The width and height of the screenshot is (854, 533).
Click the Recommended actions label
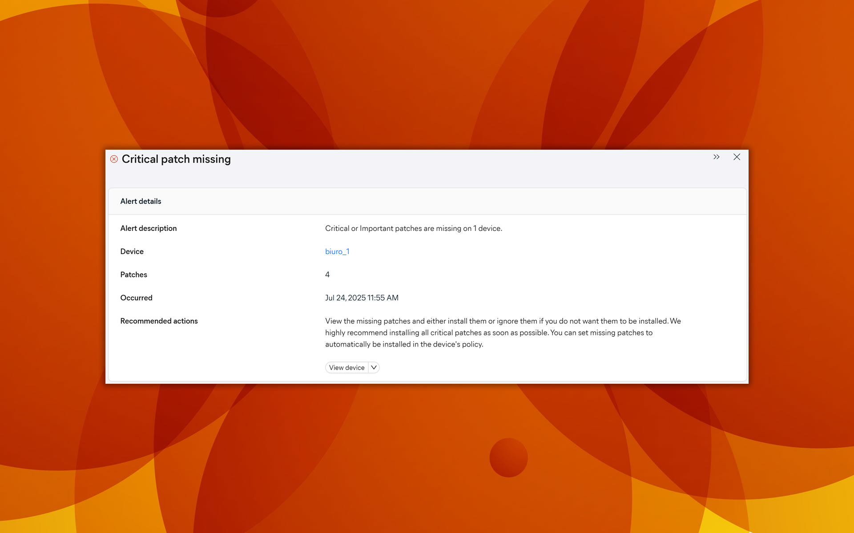[x=159, y=321]
